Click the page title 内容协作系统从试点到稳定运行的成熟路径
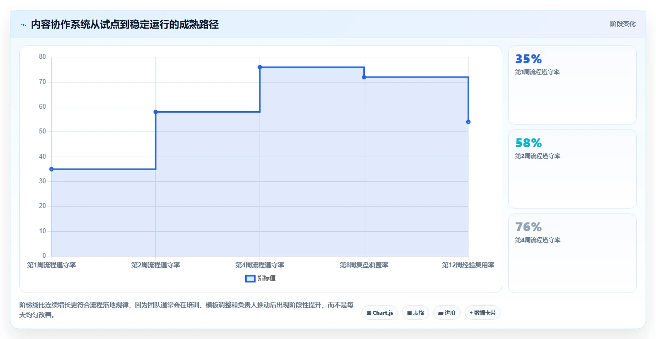 (x=125, y=24)
